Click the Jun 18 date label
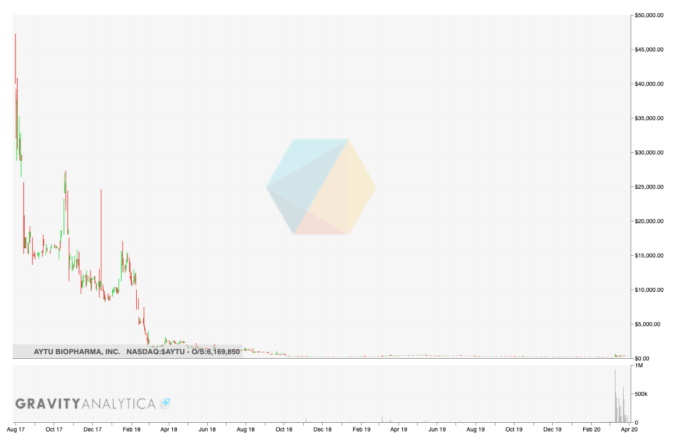693x444 pixels. [207, 429]
